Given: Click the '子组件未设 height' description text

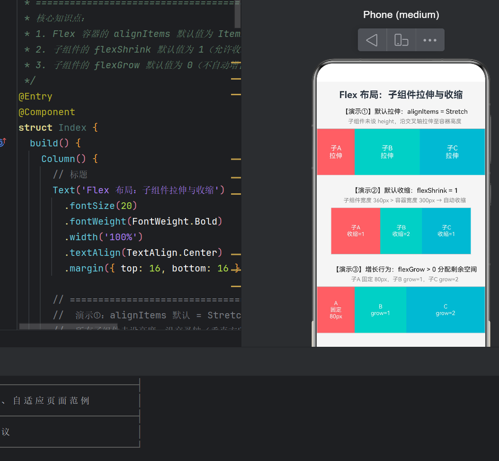Looking at the screenshot, I should tap(404, 121).
